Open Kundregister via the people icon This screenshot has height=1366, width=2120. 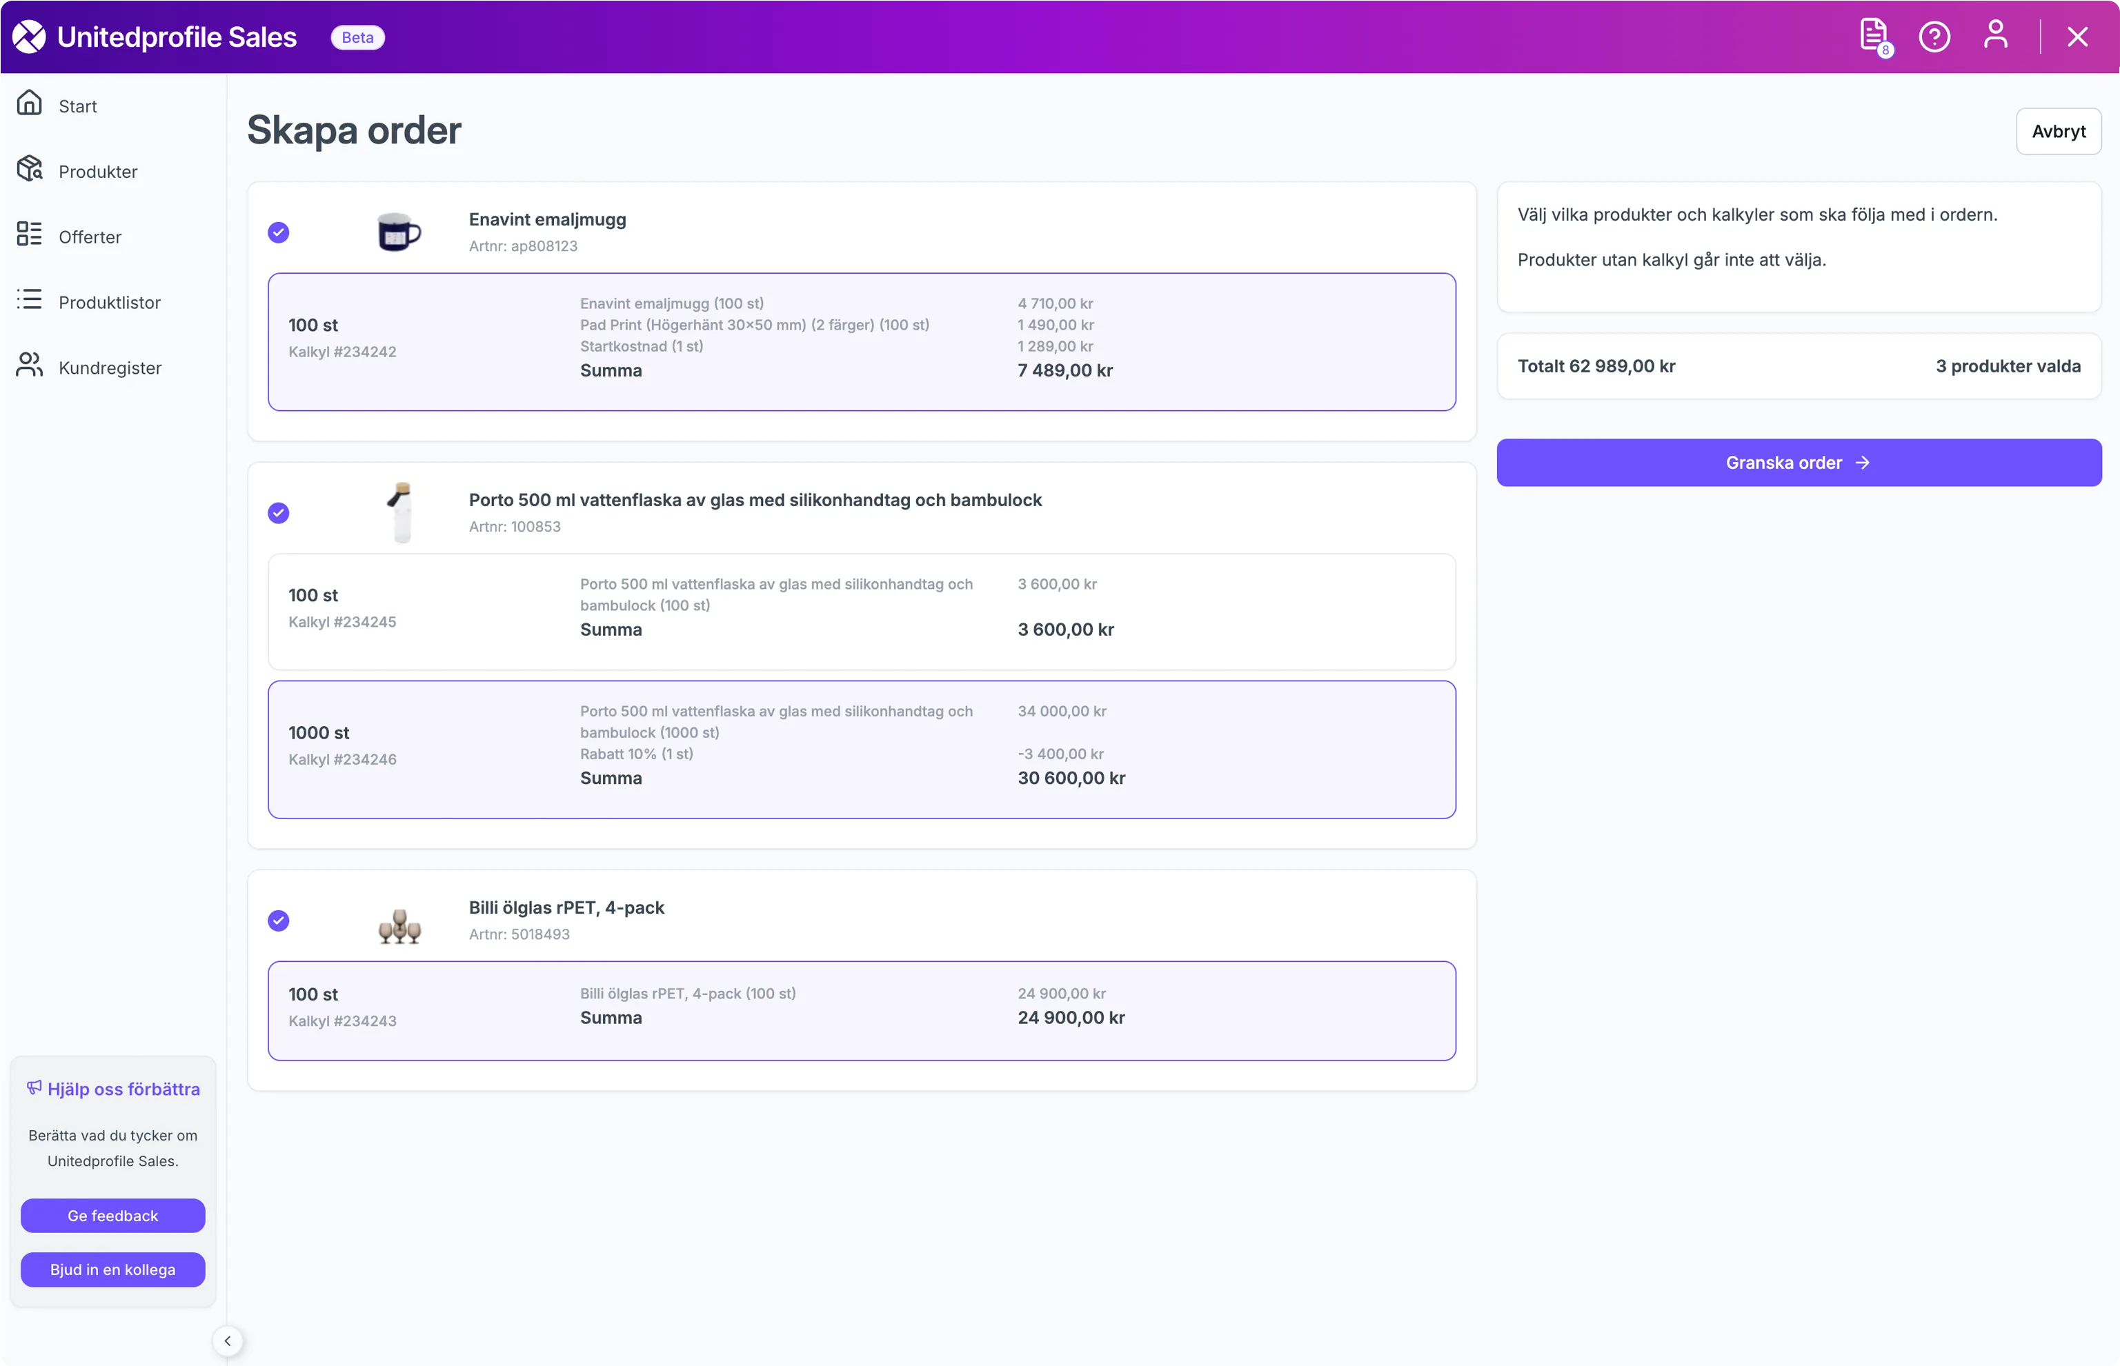29,365
